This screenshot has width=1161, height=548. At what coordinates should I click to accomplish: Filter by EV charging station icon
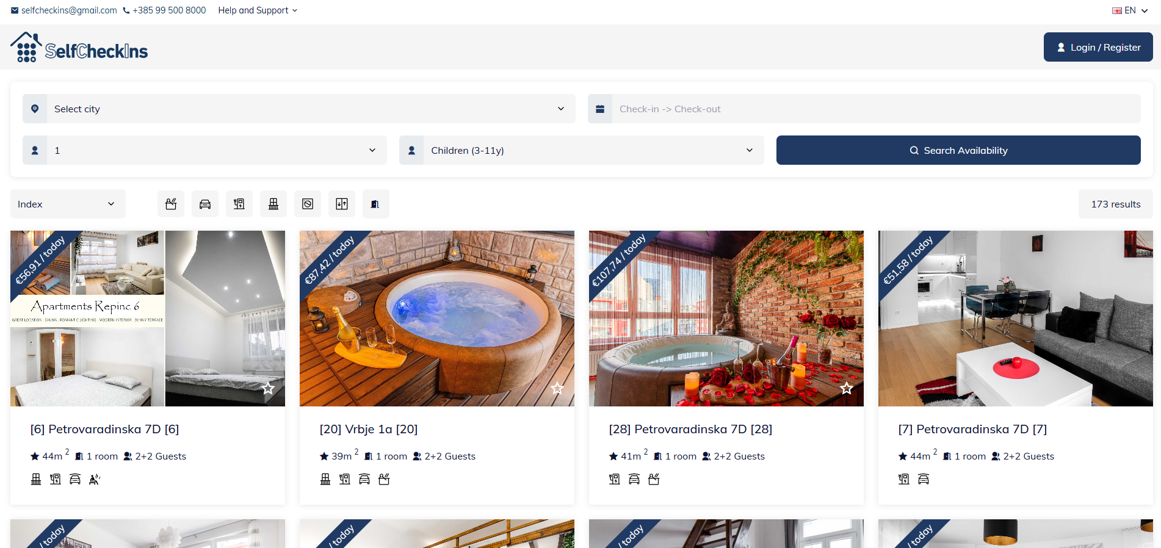[239, 204]
